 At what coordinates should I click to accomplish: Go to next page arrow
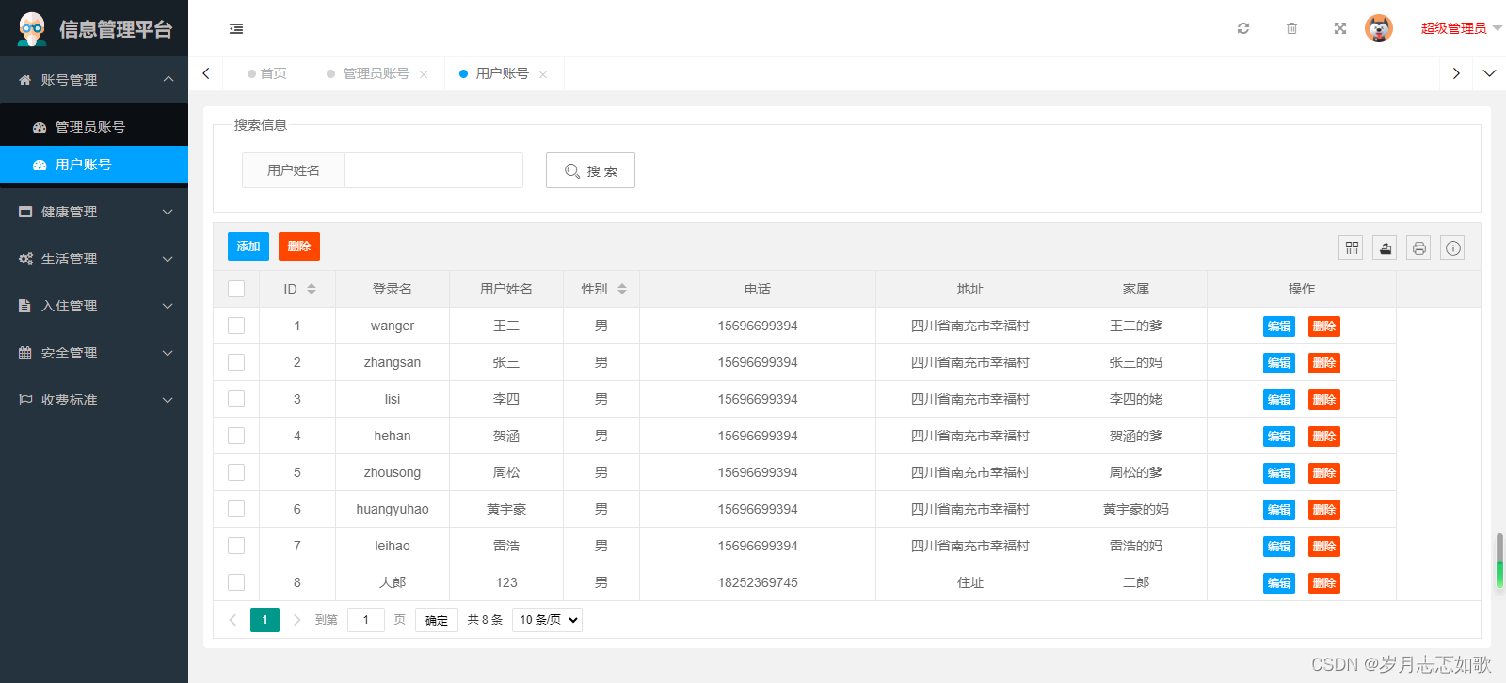point(296,620)
